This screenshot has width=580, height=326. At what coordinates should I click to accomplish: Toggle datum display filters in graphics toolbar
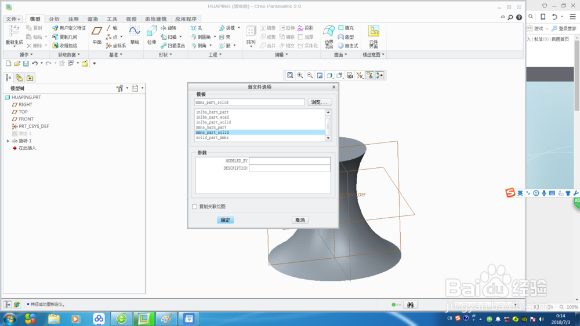(x=360, y=75)
